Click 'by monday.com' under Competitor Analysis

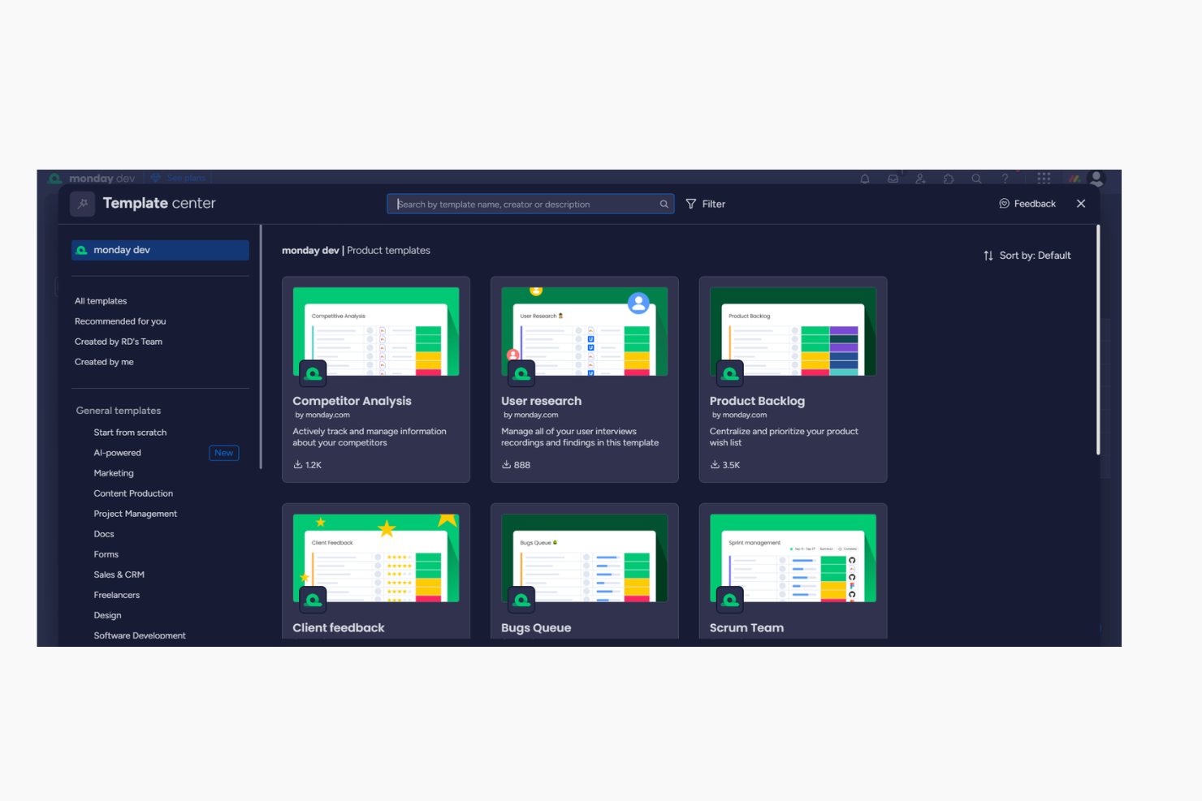pyautogui.click(x=322, y=416)
